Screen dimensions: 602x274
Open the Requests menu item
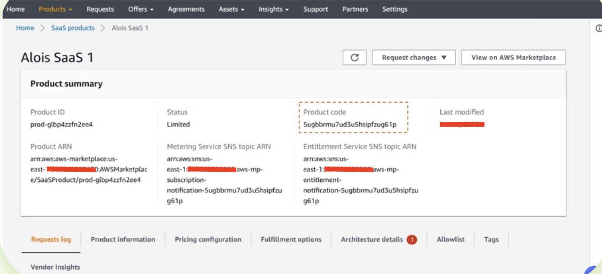point(100,9)
